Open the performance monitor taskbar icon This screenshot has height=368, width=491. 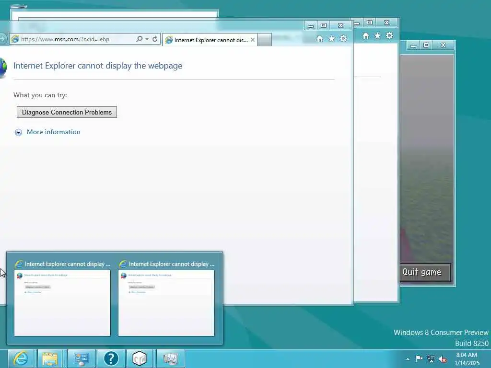pos(170,358)
